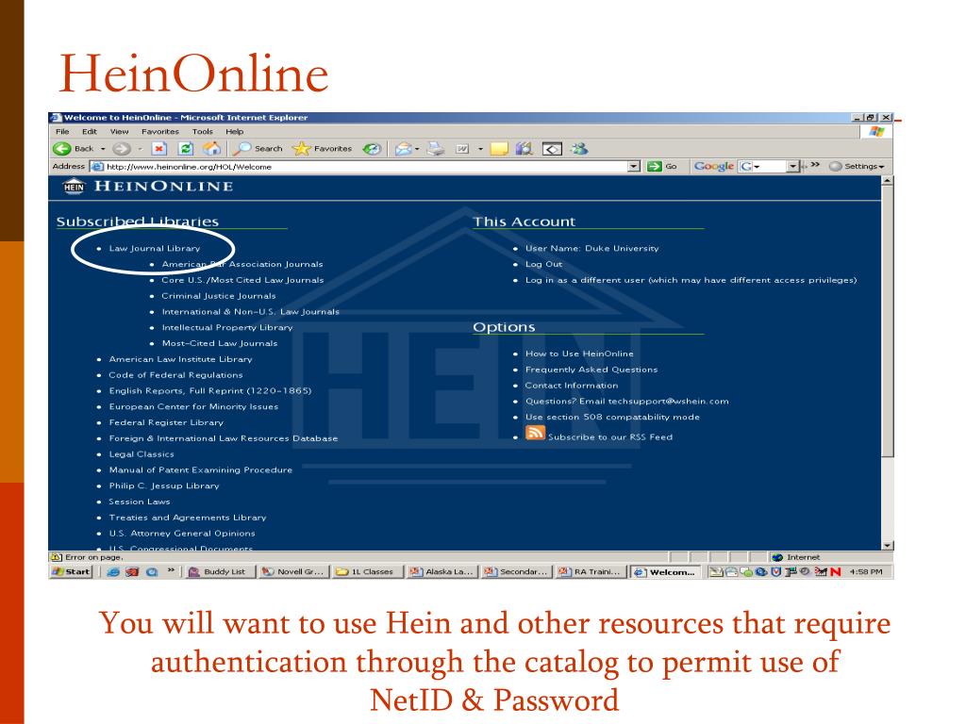Click the yellow Discuss note icon
This screenshot has width=966, height=724.
point(498,148)
